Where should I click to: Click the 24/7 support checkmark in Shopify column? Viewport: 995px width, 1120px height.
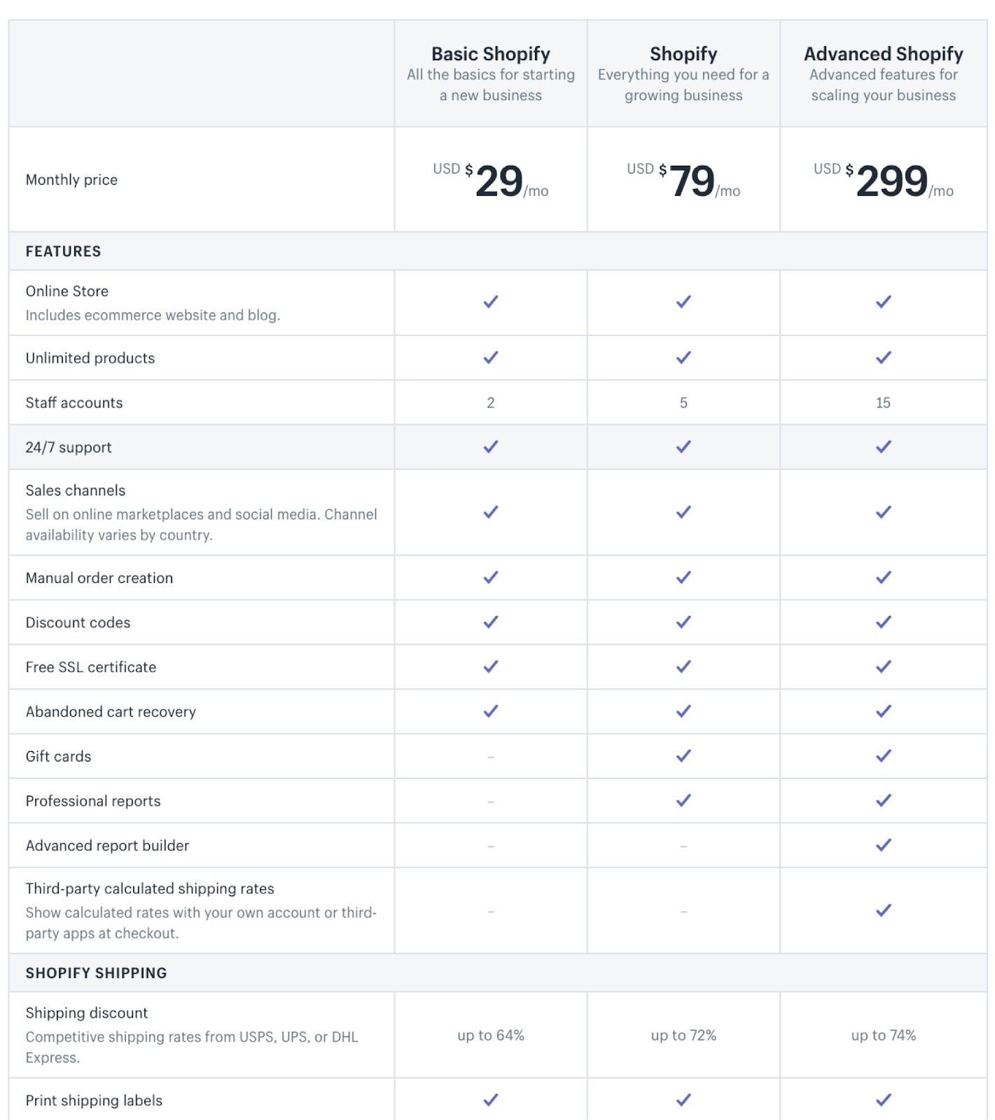[683, 447]
